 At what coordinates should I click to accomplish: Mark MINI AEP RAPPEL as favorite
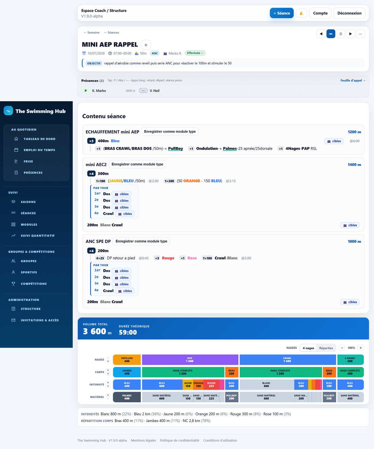pyautogui.click(x=146, y=45)
